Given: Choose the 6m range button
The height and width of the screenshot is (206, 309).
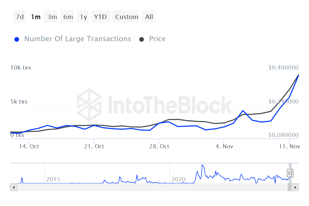Looking at the screenshot, I should click(68, 17).
